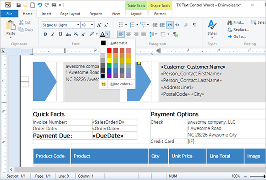Click the yellow handle on selected shape
The image size is (266, 180).
point(139,63)
